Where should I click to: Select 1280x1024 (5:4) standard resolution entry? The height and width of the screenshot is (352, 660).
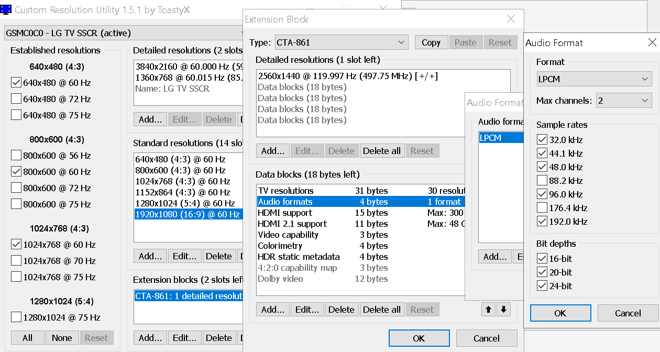[x=184, y=203]
